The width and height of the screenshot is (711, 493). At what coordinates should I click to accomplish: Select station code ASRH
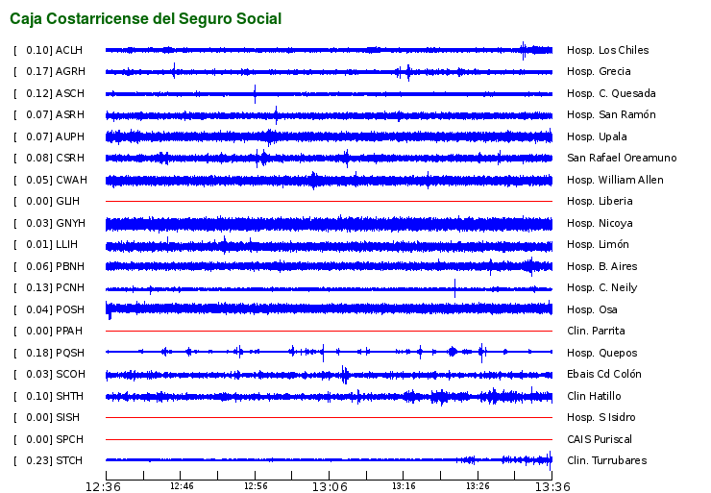(70, 114)
